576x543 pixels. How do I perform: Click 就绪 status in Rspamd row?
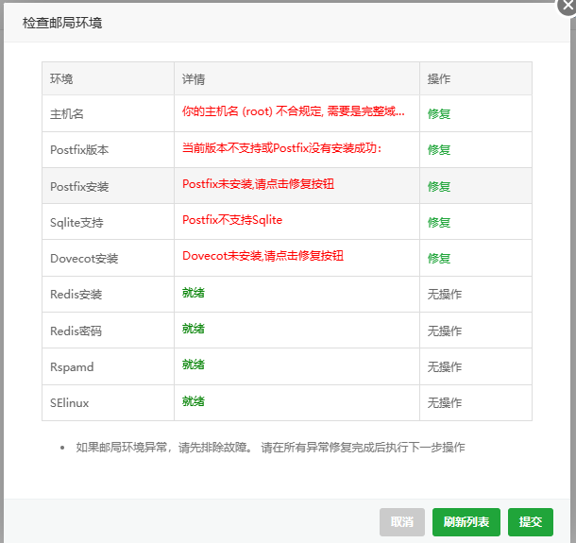[194, 365]
